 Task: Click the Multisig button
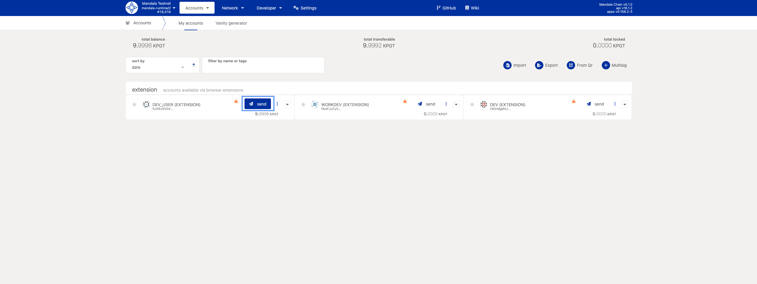[614, 65]
